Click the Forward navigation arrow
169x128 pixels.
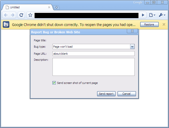pyautogui.click(x=13, y=15)
